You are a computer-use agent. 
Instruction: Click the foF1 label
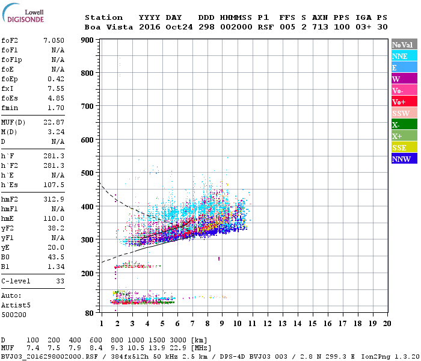(x=10, y=50)
